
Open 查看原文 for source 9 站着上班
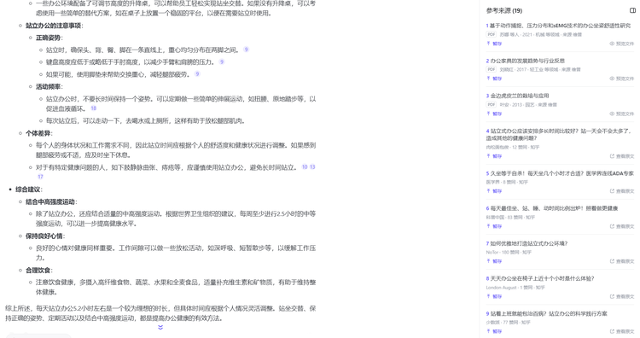[622, 331]
